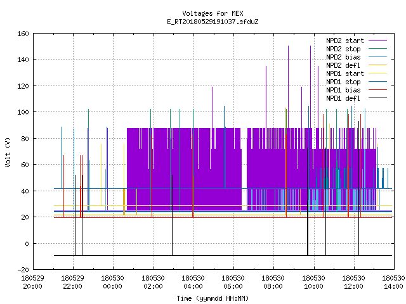Click the '180530 00:00' x-axis tick label
The height and width of the screenshot is (304, 406).
pos(113,282)
